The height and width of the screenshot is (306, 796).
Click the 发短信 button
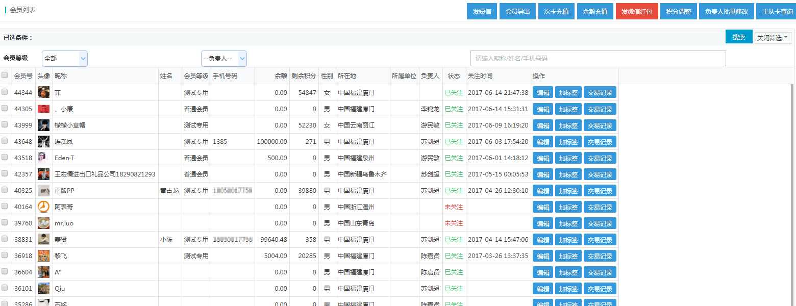click(482, 11)
